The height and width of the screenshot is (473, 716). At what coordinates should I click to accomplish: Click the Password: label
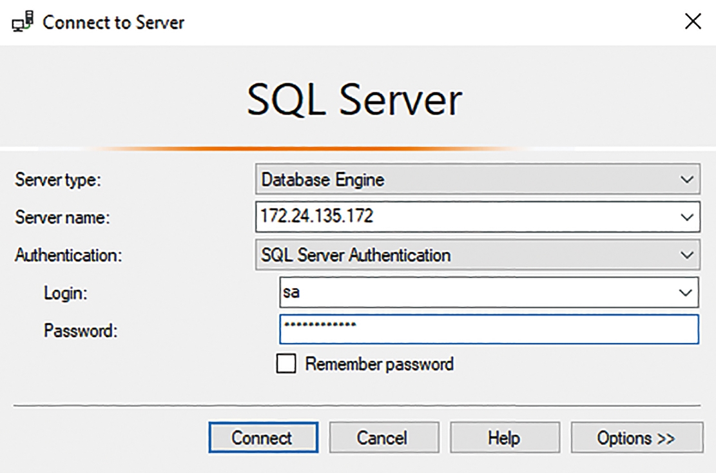pyautogui.click(x=81, y=331)
